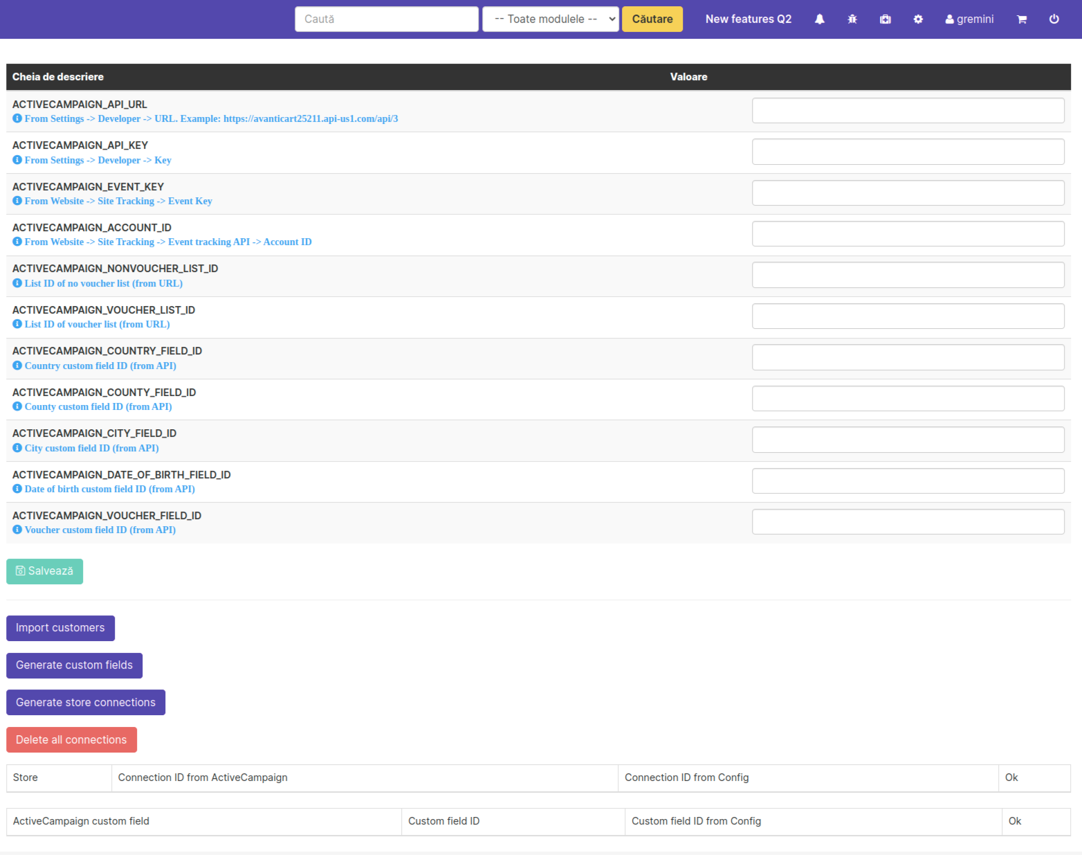
Task: Click 'Connection ID from ActiveCampaign' header
Action: pyautogui.click(x=203, y=777)
